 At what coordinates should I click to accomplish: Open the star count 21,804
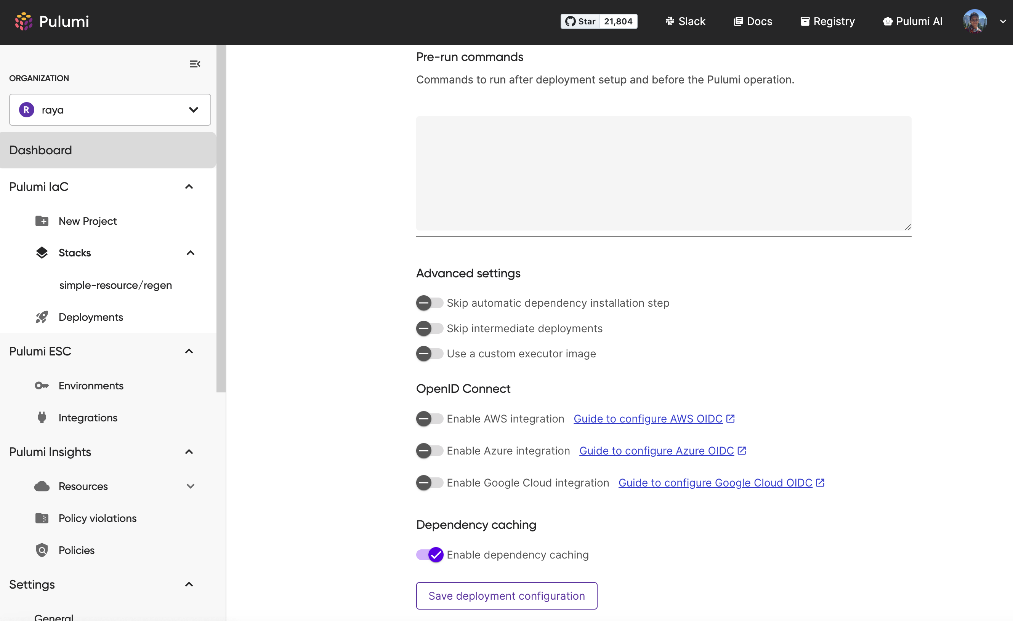(x=618, y=21)
